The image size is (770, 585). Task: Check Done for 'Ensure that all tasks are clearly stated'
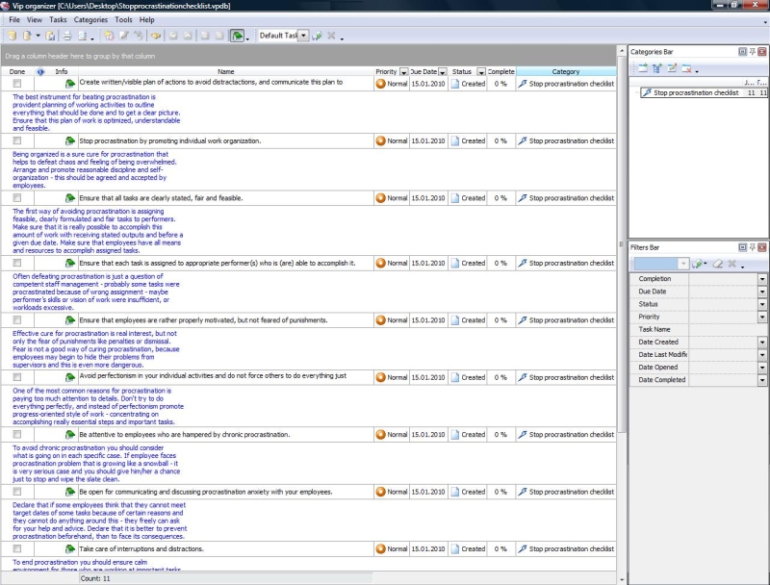[x=17, y=198]
